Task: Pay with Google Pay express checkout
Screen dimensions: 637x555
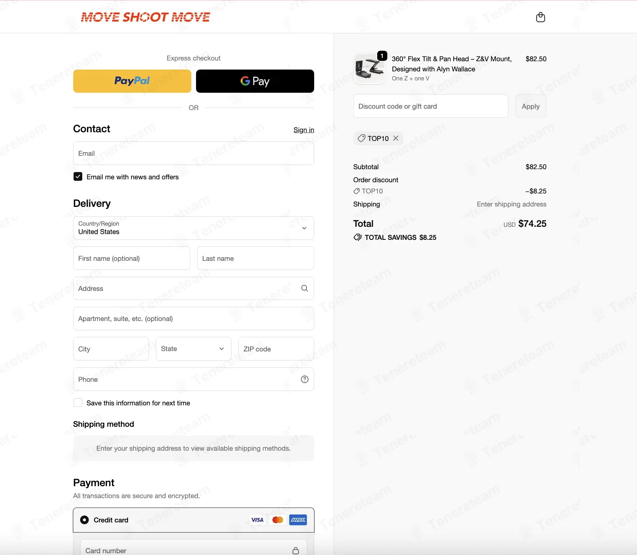Action: tap(255, 81)
